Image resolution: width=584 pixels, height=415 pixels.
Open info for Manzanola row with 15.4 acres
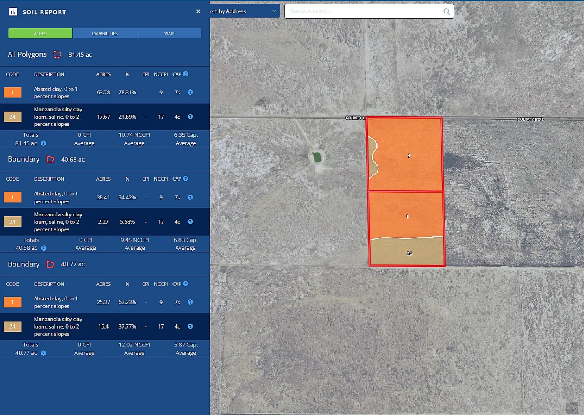(190, 326)
